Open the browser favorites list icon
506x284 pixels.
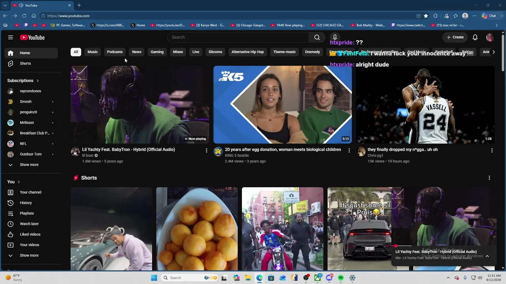[456, 16]
